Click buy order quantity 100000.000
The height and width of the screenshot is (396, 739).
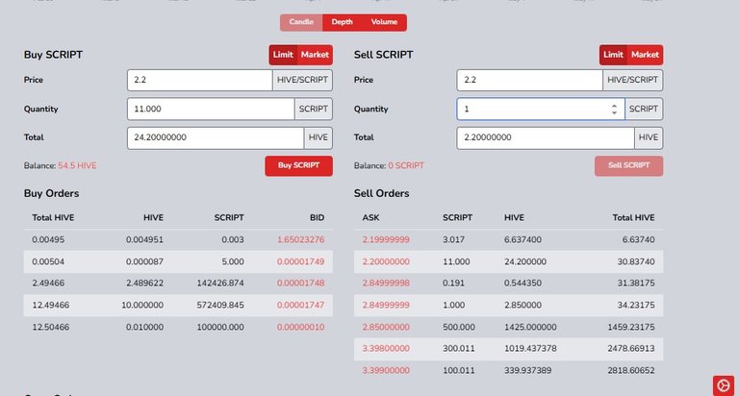pyautogui.click(x=220, y=327)
